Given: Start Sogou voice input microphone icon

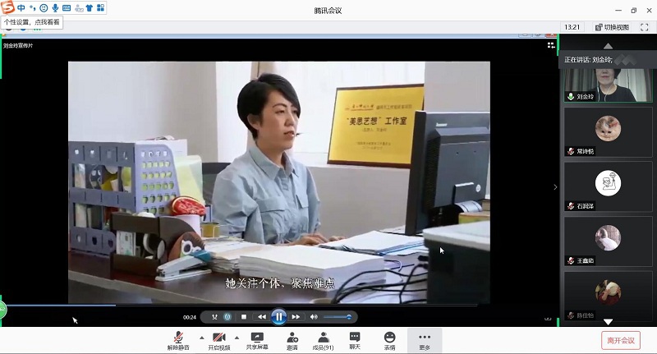Looking at the screenshot, I should point(55,8).
